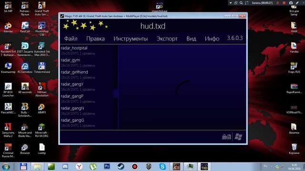305x171 pixels.
Task: Open the i.webp file on desktop
Action: (x=42, y=149)
